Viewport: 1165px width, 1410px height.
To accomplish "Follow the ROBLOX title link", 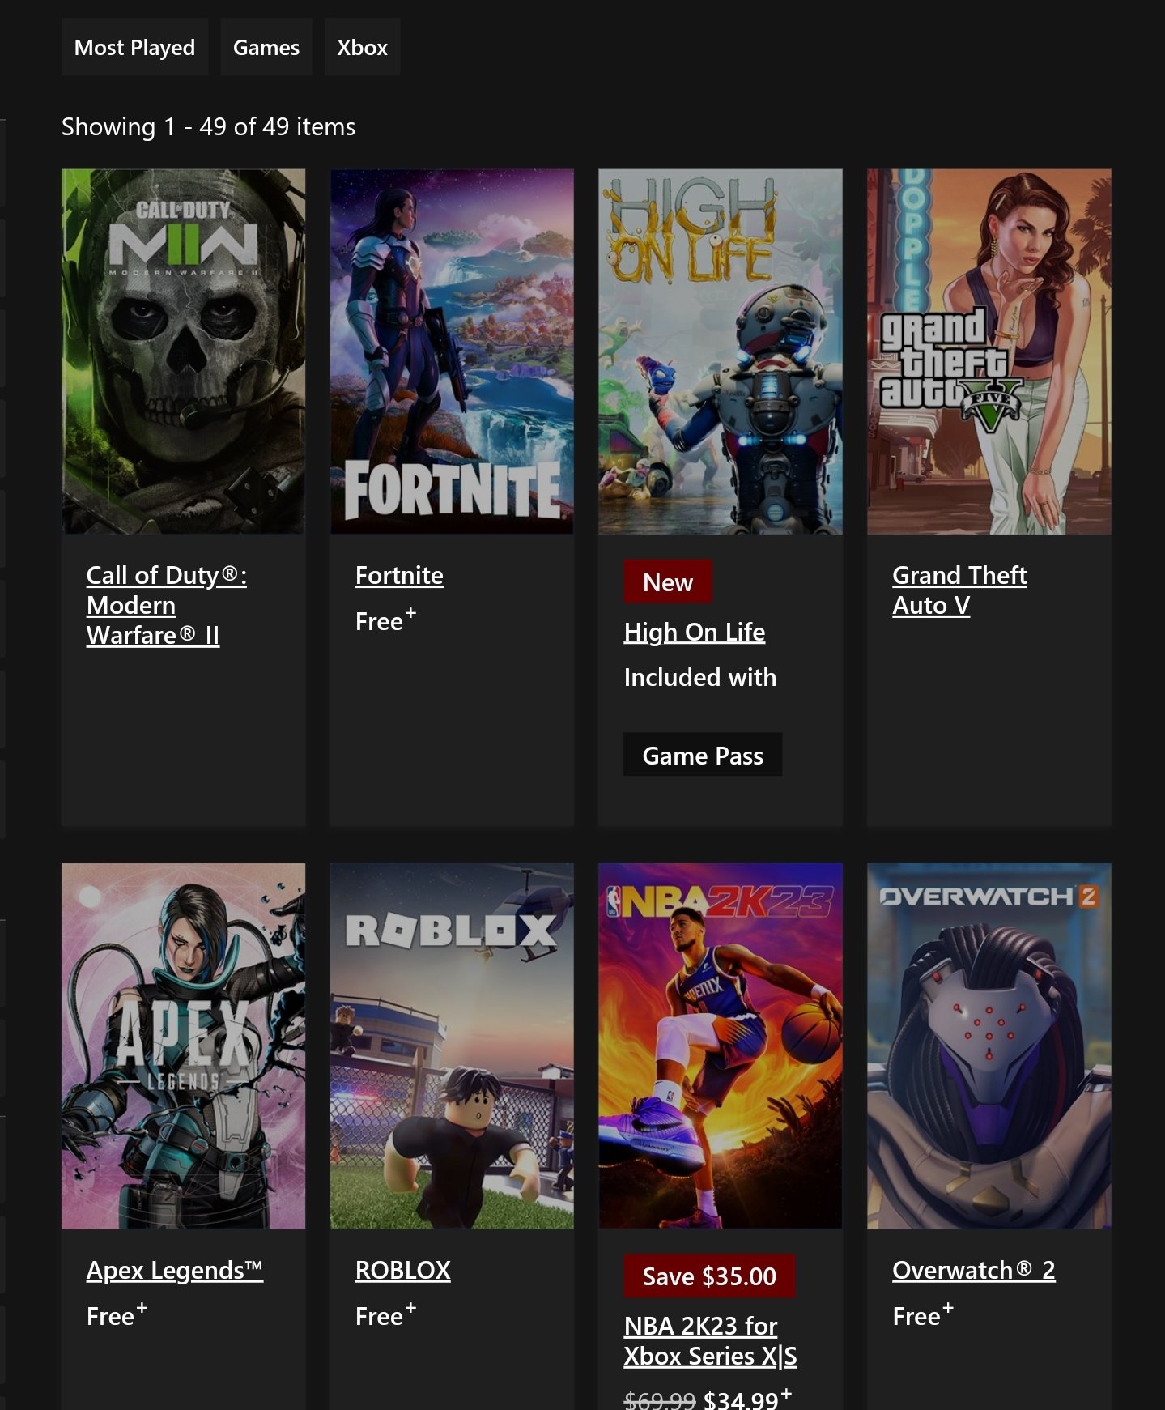I will tap(403, 1270).
